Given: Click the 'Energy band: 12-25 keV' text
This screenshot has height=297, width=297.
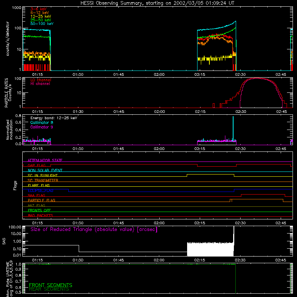Looking at the screenshot, I should click(54, 118).
